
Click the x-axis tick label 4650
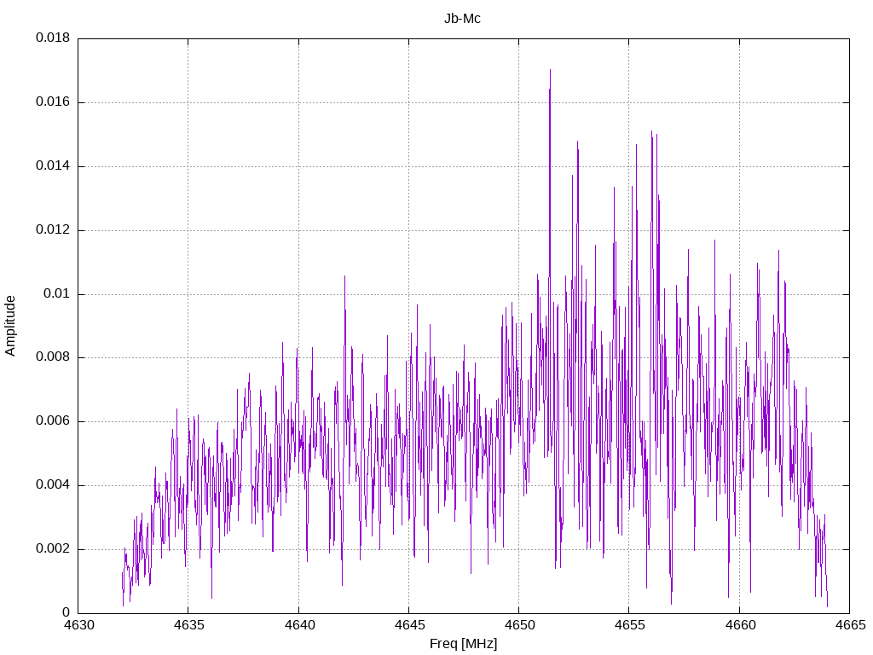[x=519, y=625]
